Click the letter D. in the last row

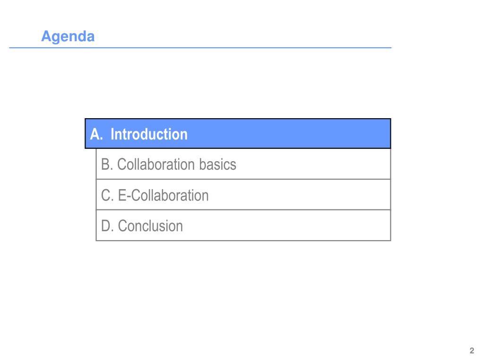pos(107,226)
